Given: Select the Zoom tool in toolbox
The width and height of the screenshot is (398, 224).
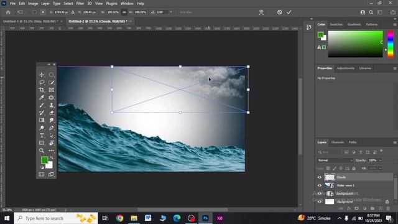Looking at the screenshot, I should pos(42,151).
